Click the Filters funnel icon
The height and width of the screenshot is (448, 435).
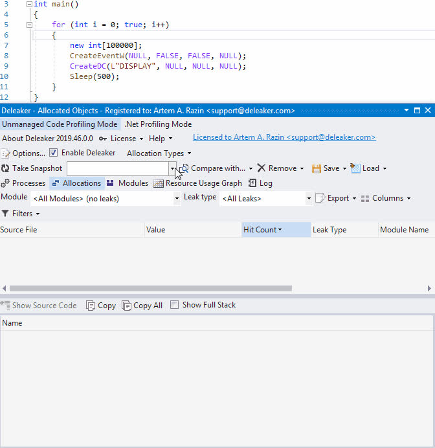pos(5,214)
